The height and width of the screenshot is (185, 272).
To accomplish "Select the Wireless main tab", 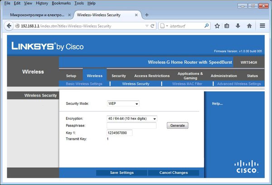I will click(x=95, y=76).
